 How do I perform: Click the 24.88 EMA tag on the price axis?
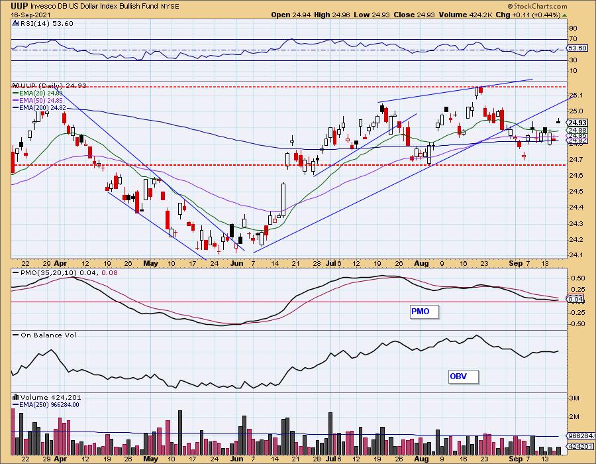[577, 130]
